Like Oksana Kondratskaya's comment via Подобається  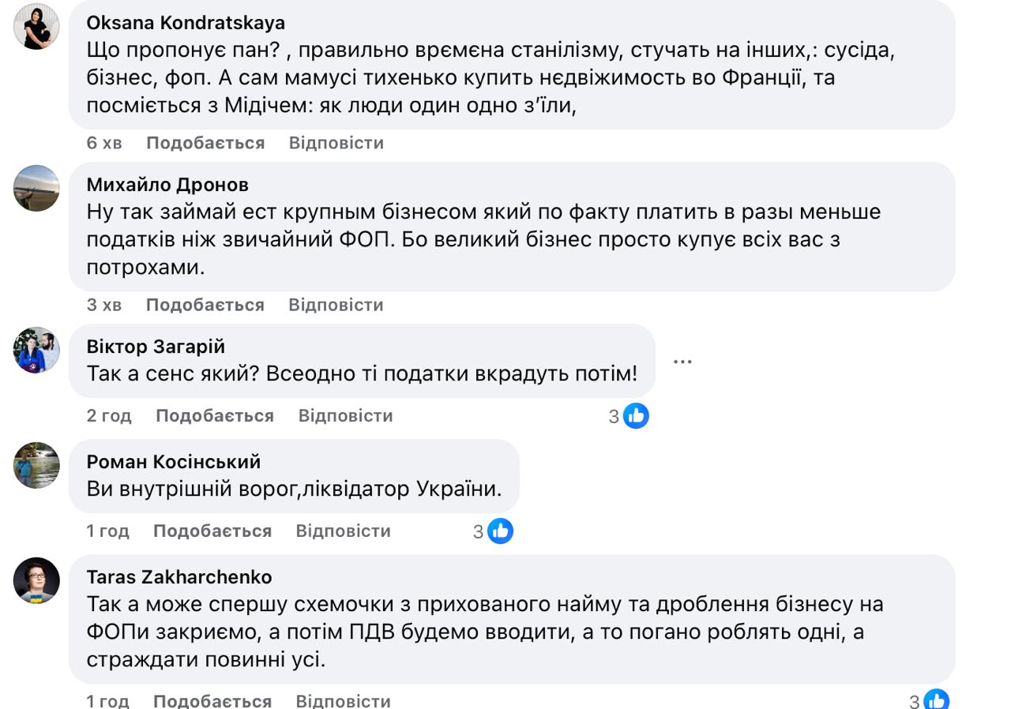(205, 143)
